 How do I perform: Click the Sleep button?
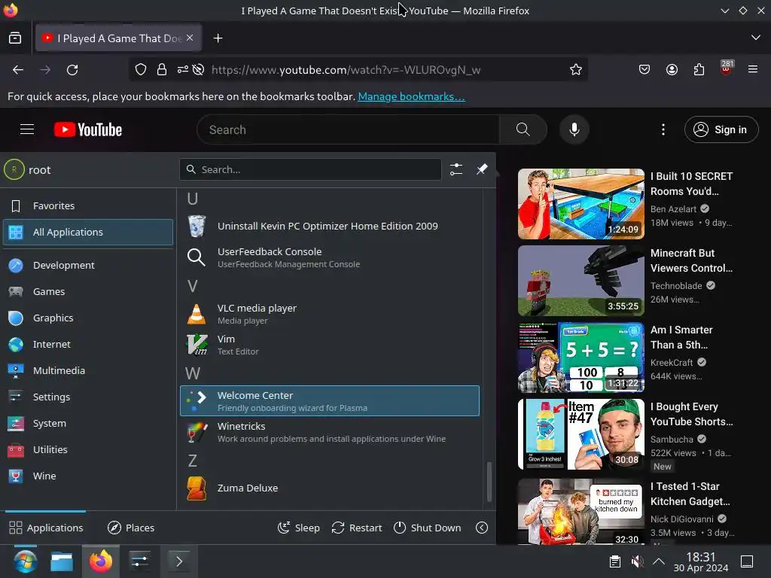[x=298, y=528]
